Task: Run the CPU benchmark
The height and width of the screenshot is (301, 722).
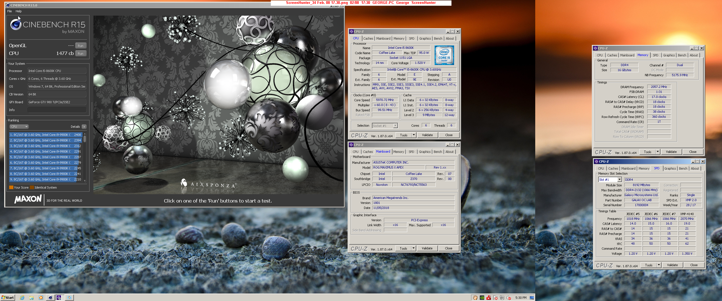Action: (x=81, y=54)
